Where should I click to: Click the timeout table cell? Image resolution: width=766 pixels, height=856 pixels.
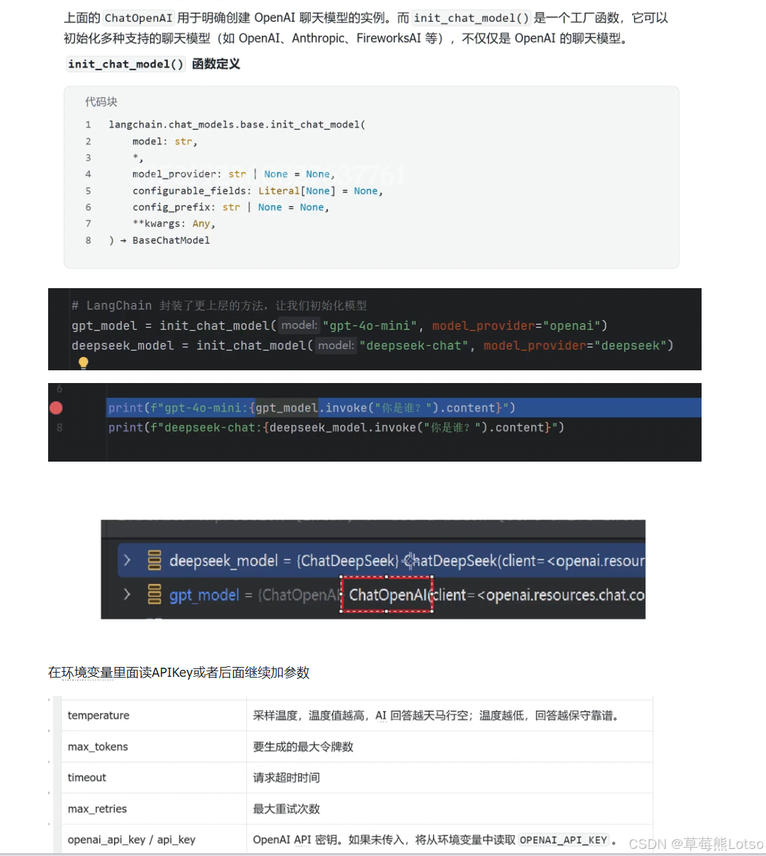point(154,777)
